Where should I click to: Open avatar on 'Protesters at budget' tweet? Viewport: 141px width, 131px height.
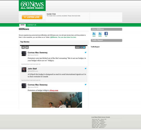pyautogui.click(x=24, y=86)
